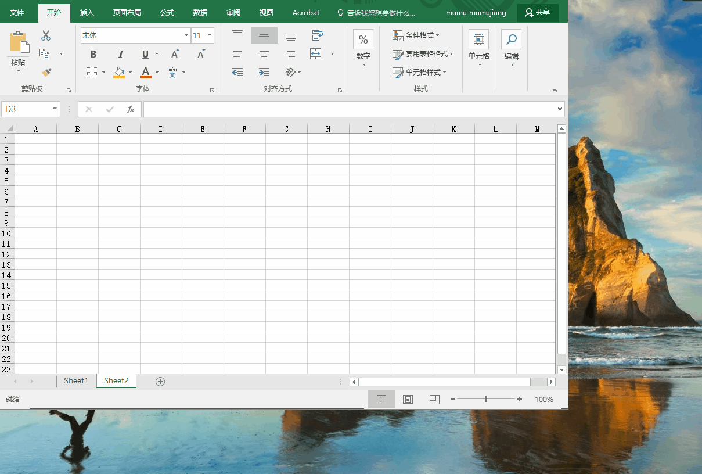Switch to the 审阅 tab
The image size is (702, 474).
(233, 13)
